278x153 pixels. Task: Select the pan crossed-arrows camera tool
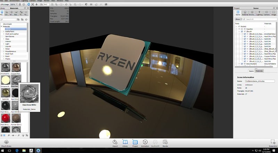[33, 4]
